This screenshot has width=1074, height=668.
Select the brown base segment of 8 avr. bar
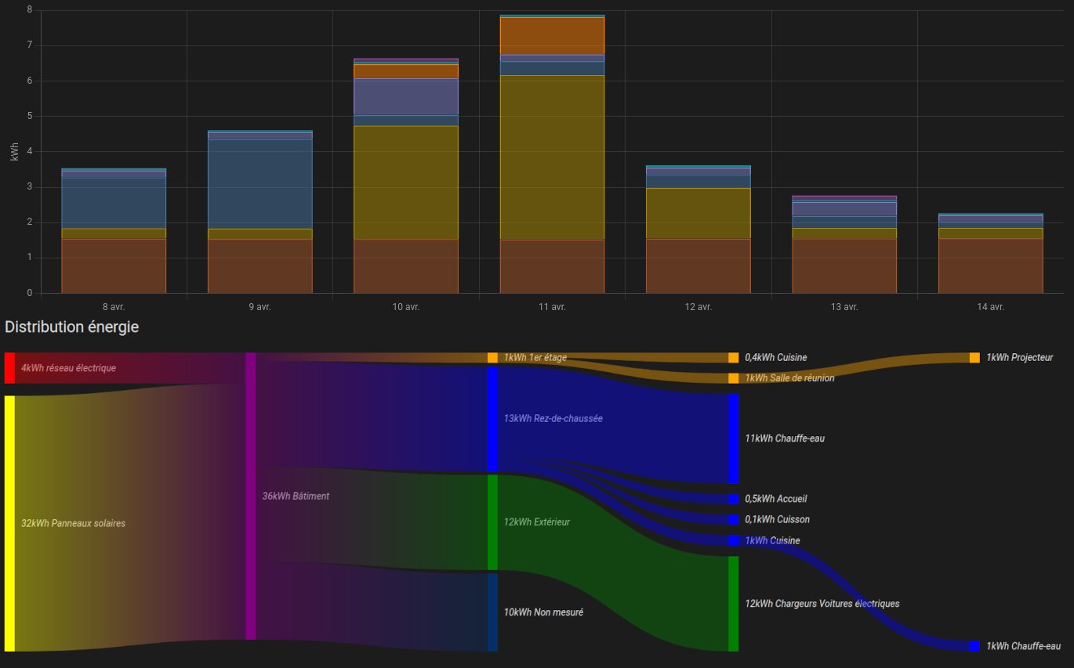coord(114,266)
